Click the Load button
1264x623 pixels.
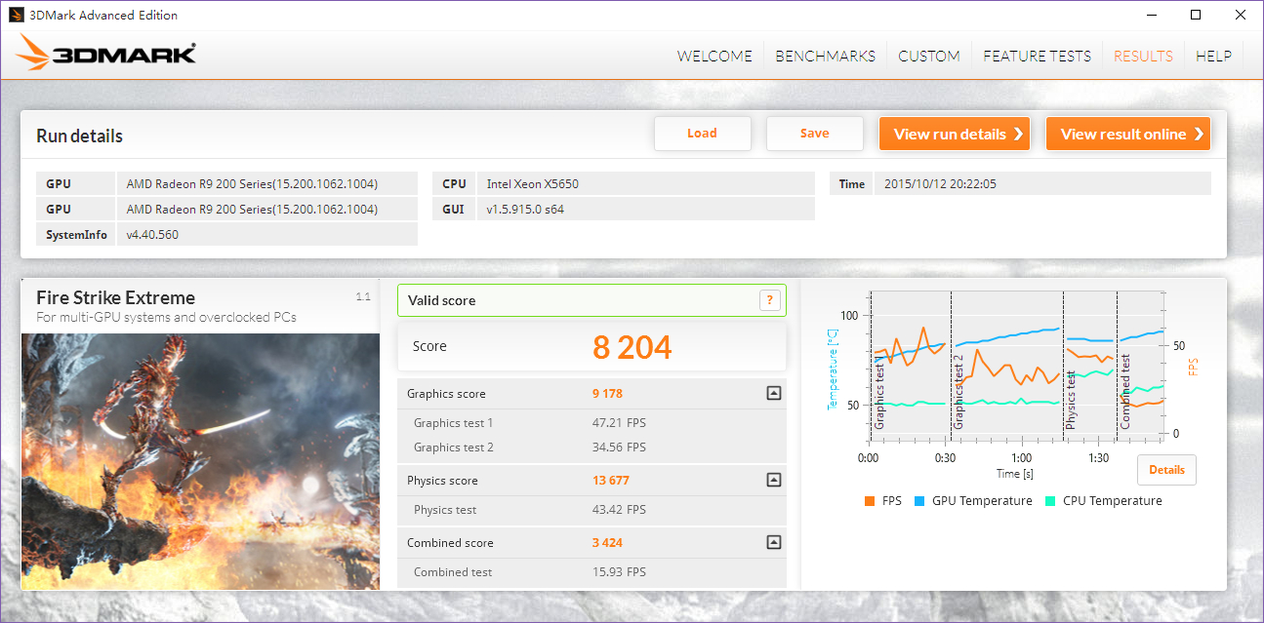702,134
